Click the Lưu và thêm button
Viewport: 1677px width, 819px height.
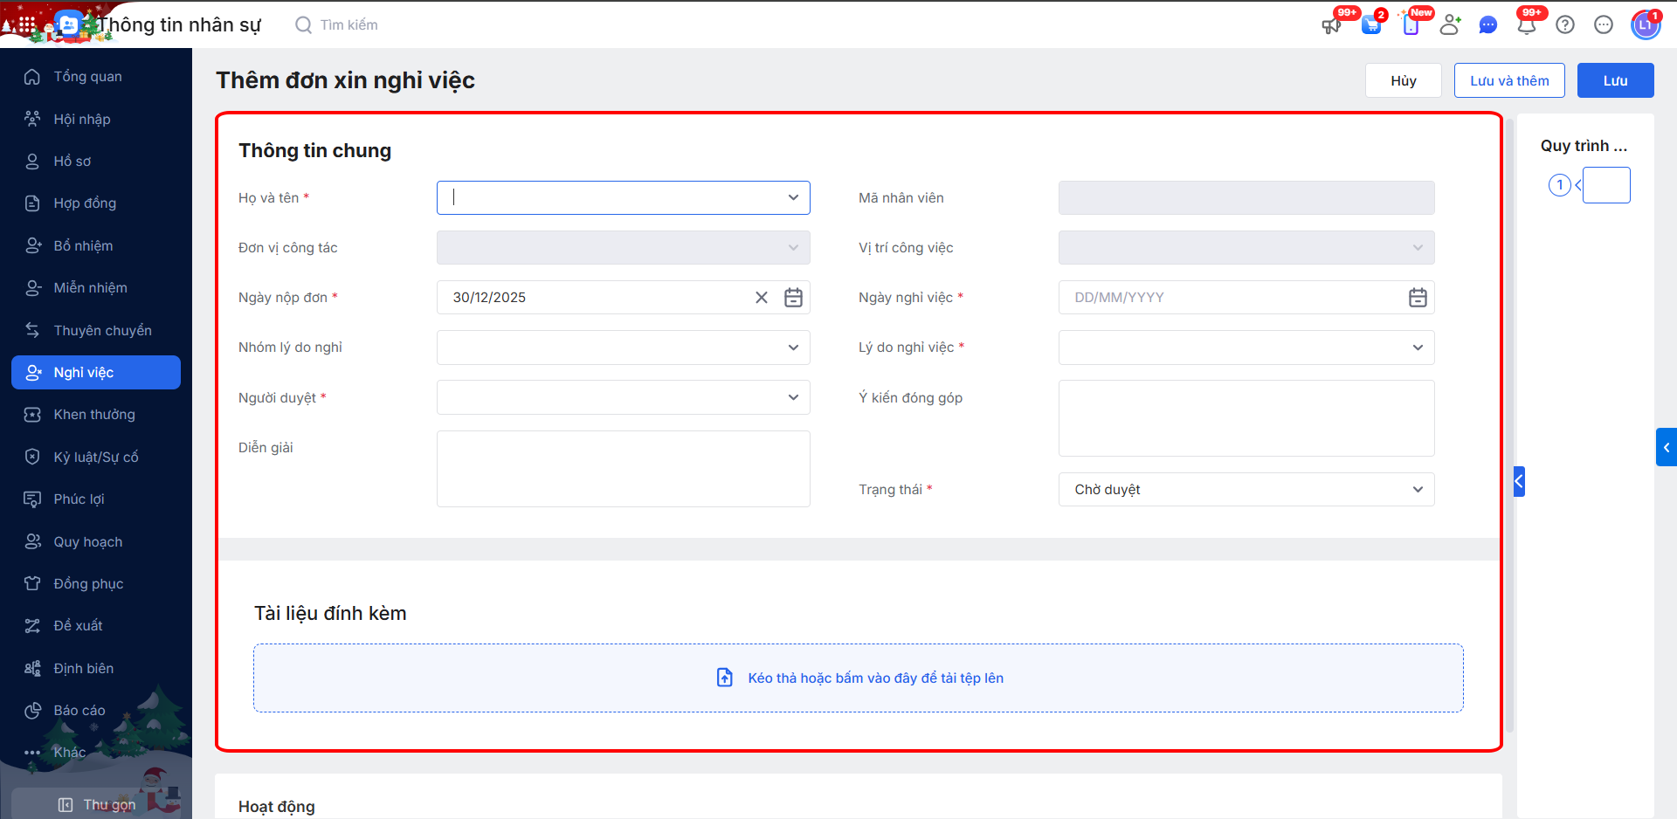pos(1508,80)
